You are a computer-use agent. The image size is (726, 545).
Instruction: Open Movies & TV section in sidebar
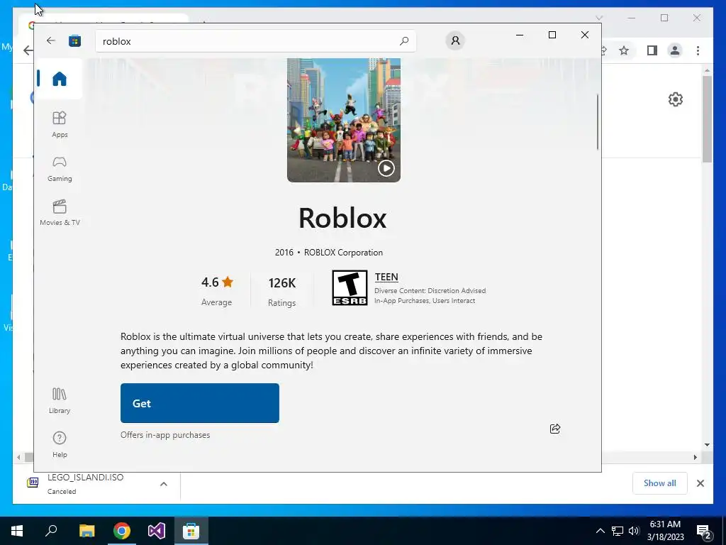[60, 213]
